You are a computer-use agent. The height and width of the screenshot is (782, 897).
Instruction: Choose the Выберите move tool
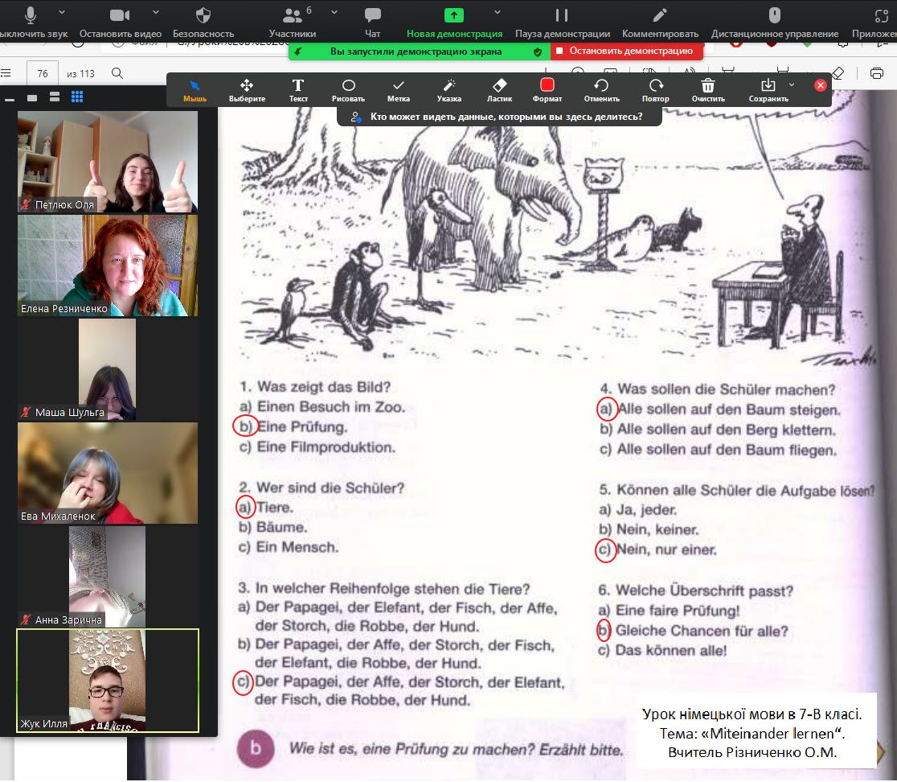pyautogui.click(x=247, y=88)
